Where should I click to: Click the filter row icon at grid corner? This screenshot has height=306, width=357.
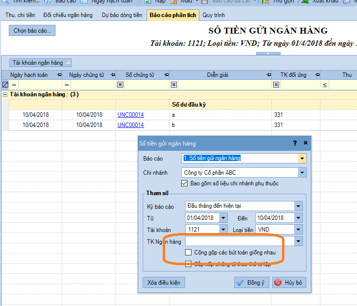pos(5,85)
